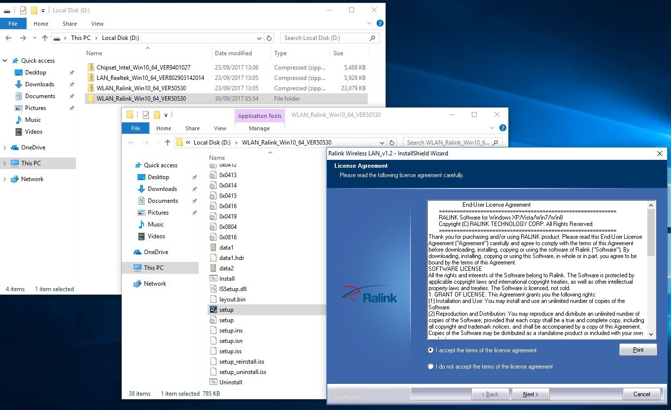Open Share tab in Local Disk (D:) window
671x410 pixels.
point(70,24)
